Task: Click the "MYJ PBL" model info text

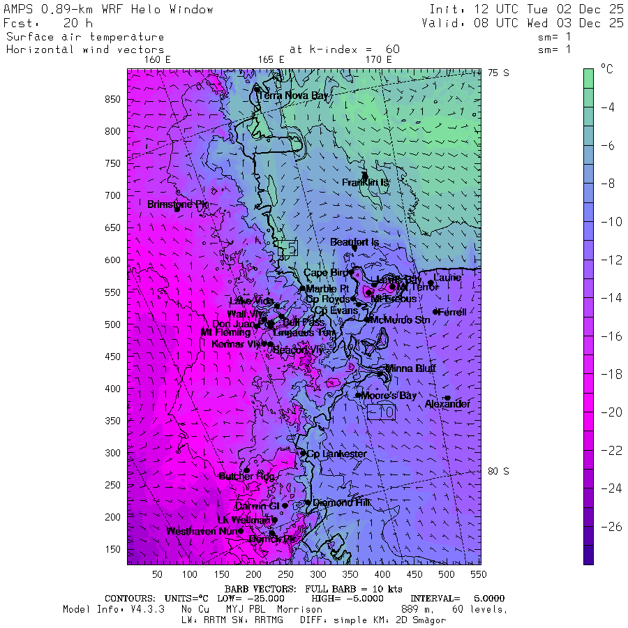Action: pos(244,610)
